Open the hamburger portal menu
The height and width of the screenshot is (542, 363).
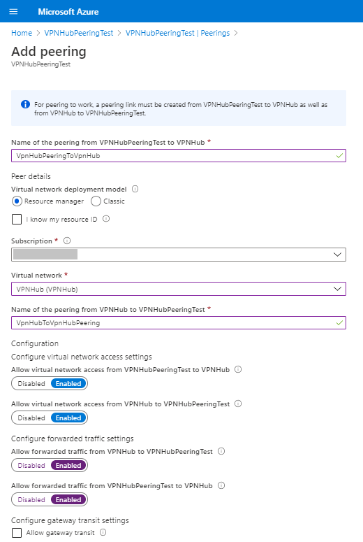click(x=13, y=11)
